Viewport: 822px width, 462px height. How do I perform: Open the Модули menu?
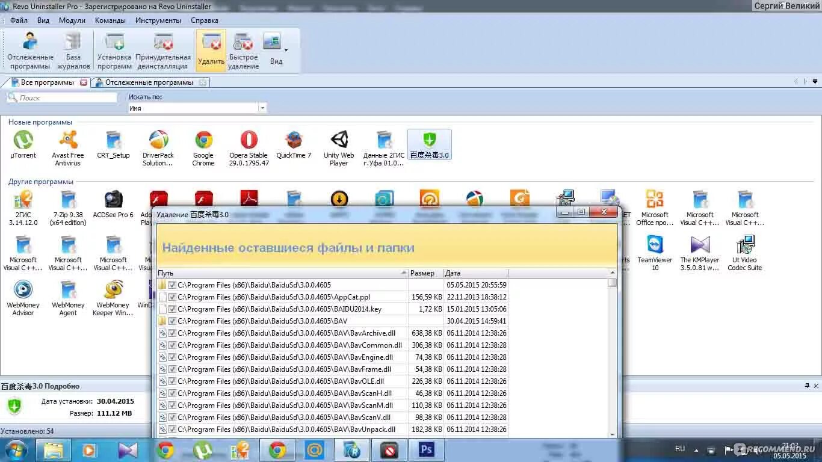tap(72, 20)
